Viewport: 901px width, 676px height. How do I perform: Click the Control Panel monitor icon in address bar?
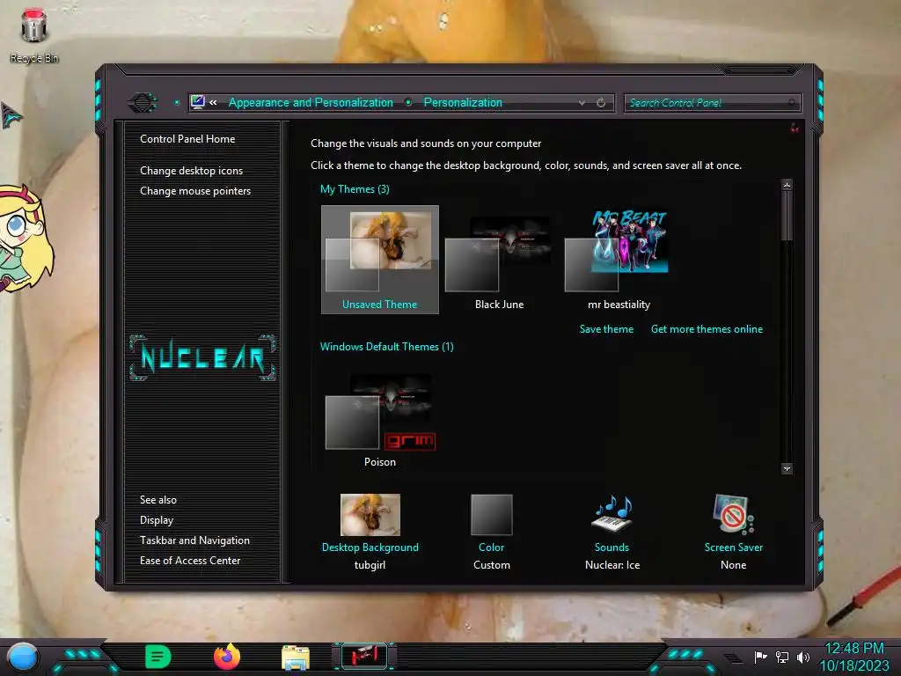198,102
